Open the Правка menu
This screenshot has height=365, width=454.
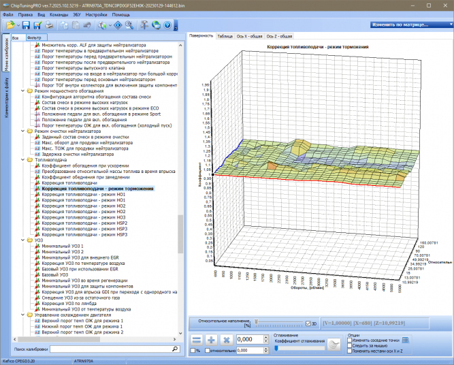pos(25,14)
